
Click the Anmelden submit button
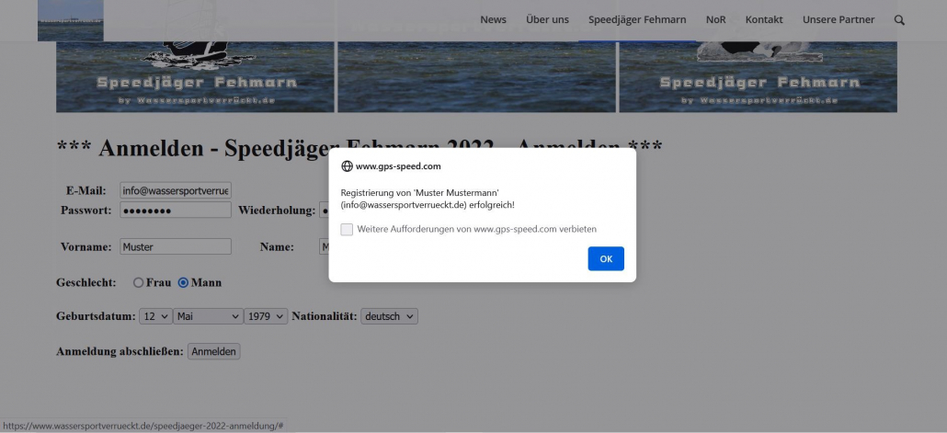(x=213, y=351)
